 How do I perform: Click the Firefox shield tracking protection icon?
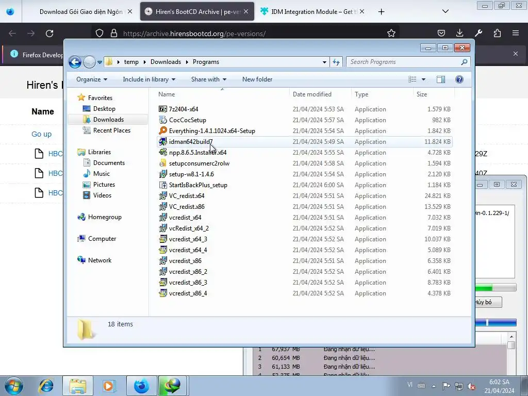pyautogui.click(x=100, y=34)
